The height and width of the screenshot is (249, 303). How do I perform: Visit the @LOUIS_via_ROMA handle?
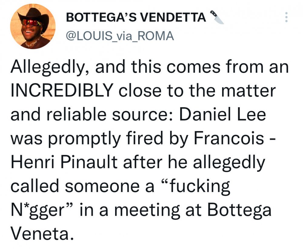tap(120, 36)
